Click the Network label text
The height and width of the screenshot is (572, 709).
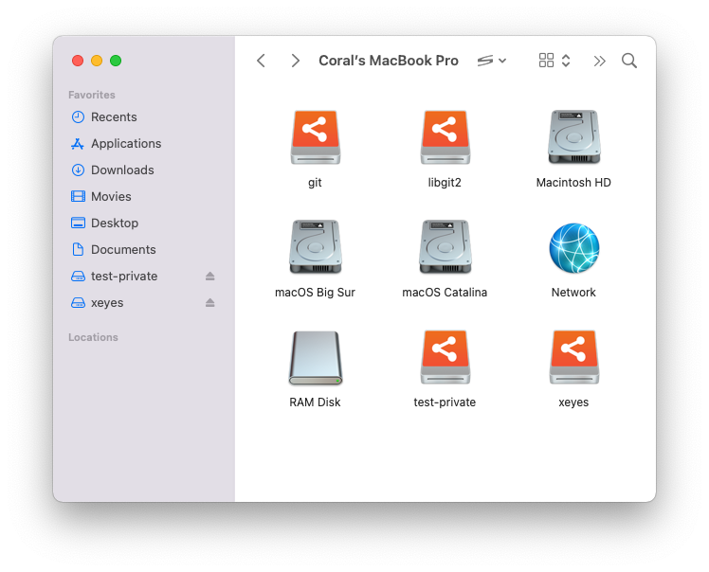(573, 293)
